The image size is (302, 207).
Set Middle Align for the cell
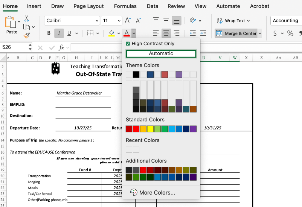[166, 20]
